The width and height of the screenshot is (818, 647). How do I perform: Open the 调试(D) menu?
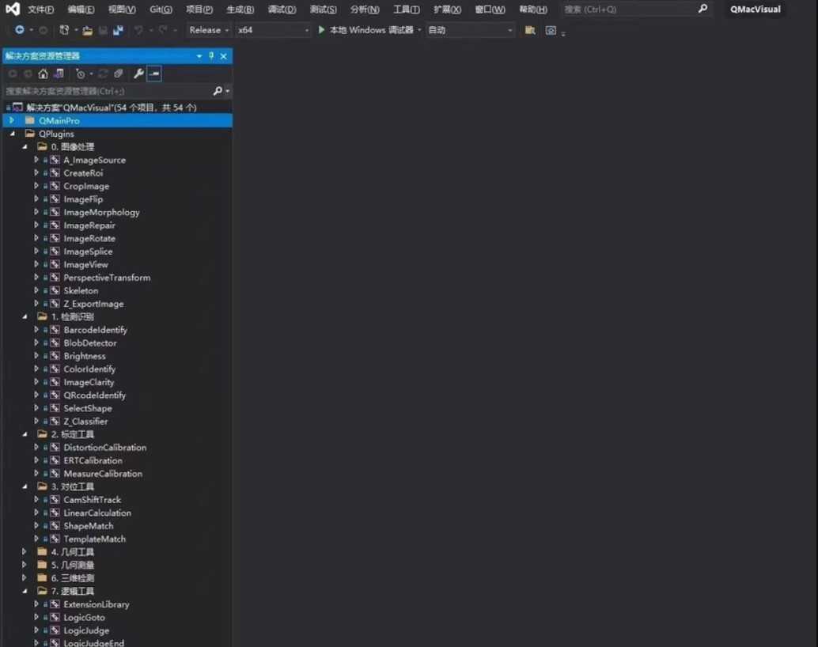pos(282,9)
